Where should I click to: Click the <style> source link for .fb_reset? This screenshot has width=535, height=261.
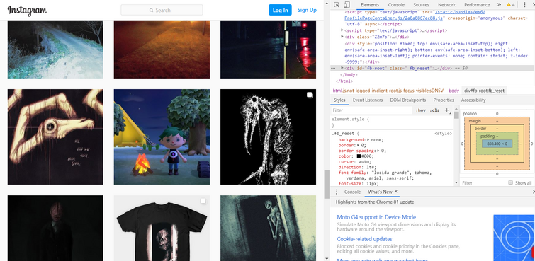tap(443, 134)
